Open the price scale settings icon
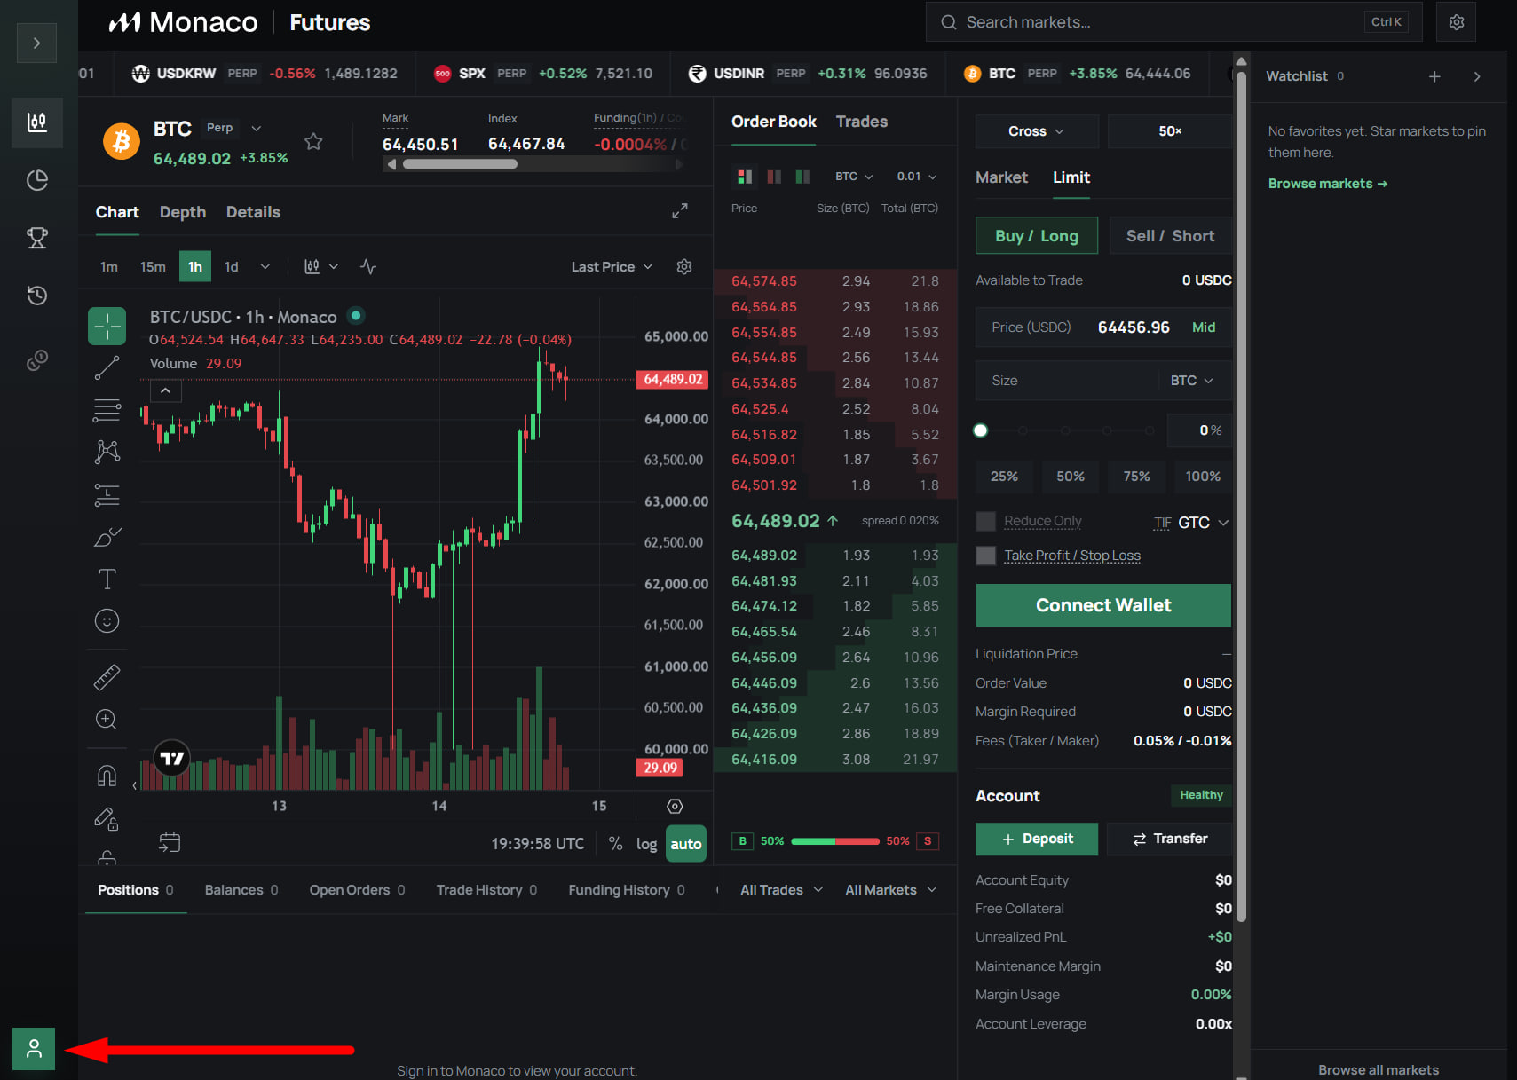This screenshot has height=1080, width=1517. pos(675,806)
